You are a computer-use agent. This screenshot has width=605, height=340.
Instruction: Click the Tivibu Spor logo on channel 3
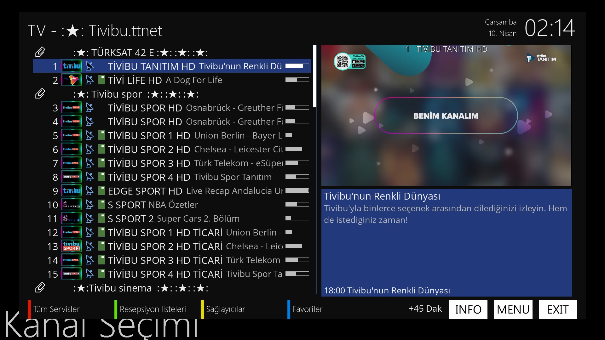pyautogui.click(x=71, y=108)
